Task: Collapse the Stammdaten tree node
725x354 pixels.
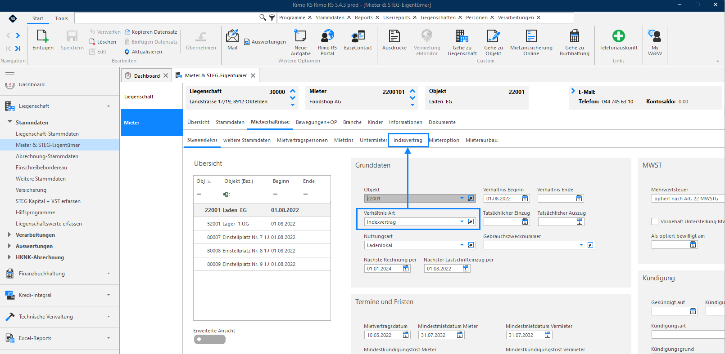Action: click(x=9, y=122)
